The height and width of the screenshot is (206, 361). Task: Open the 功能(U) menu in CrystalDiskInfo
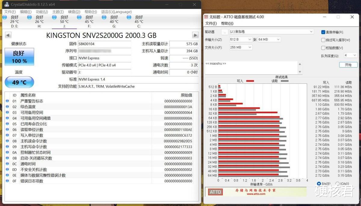click(41, 12)
